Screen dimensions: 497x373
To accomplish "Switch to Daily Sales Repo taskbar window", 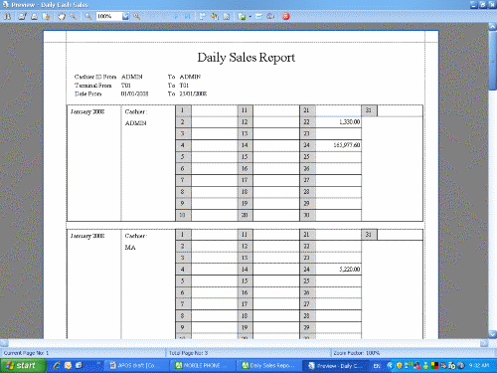I will tap(268, 365).
